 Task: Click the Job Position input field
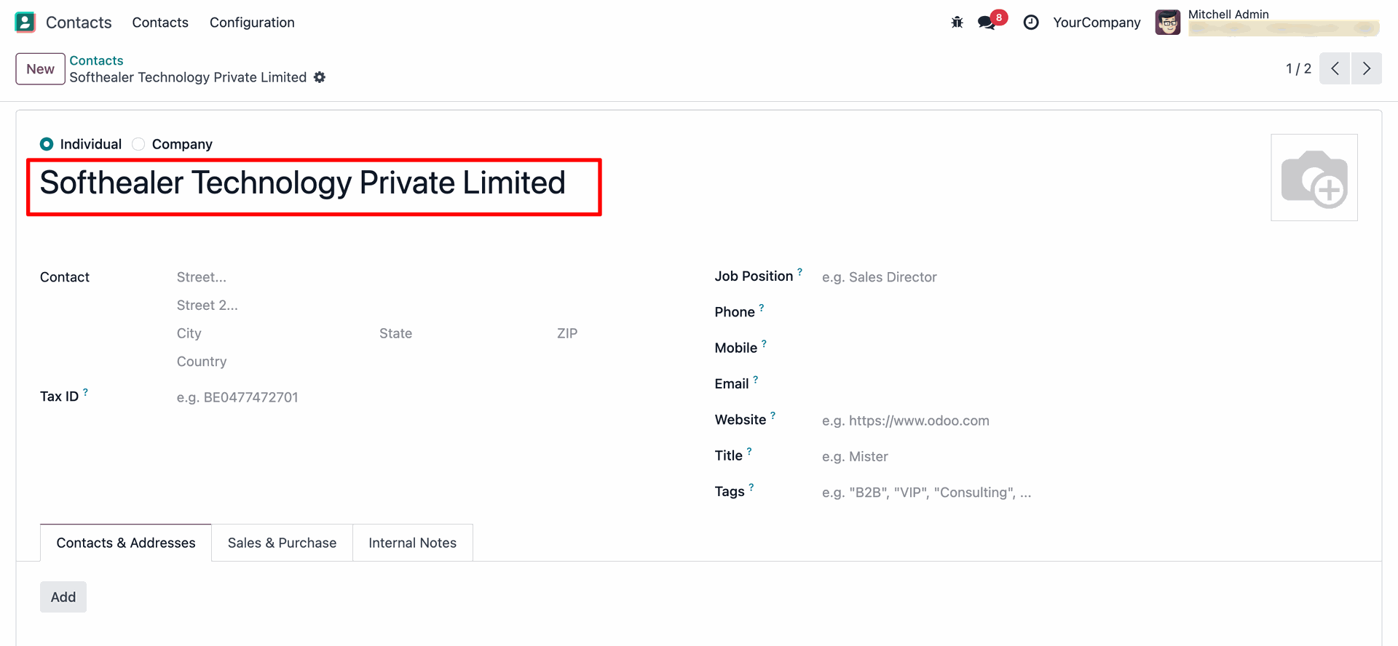tap(1019, 277)
